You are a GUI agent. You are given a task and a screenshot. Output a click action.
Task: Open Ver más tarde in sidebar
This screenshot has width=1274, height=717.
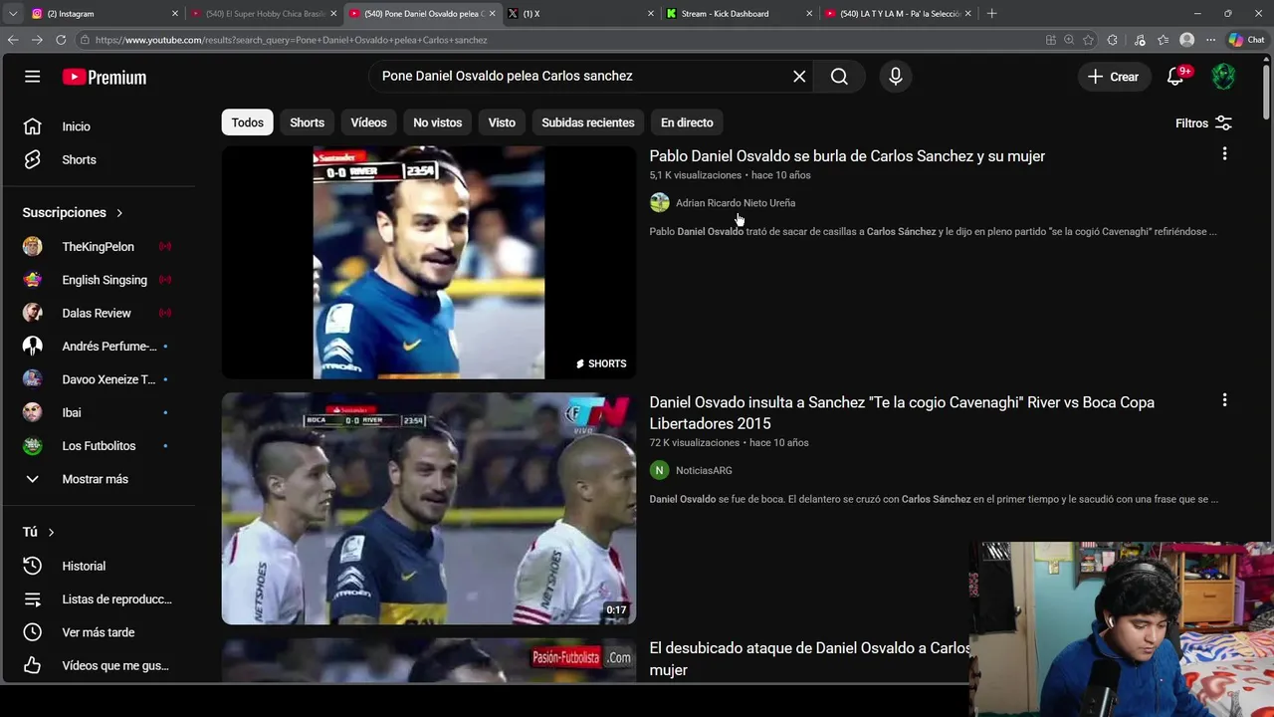point(100,632)
